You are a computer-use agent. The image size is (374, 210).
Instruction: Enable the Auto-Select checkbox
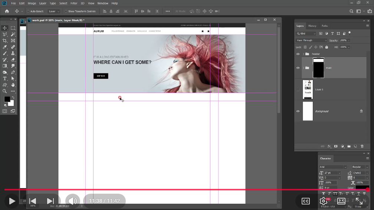click(28, 11)
